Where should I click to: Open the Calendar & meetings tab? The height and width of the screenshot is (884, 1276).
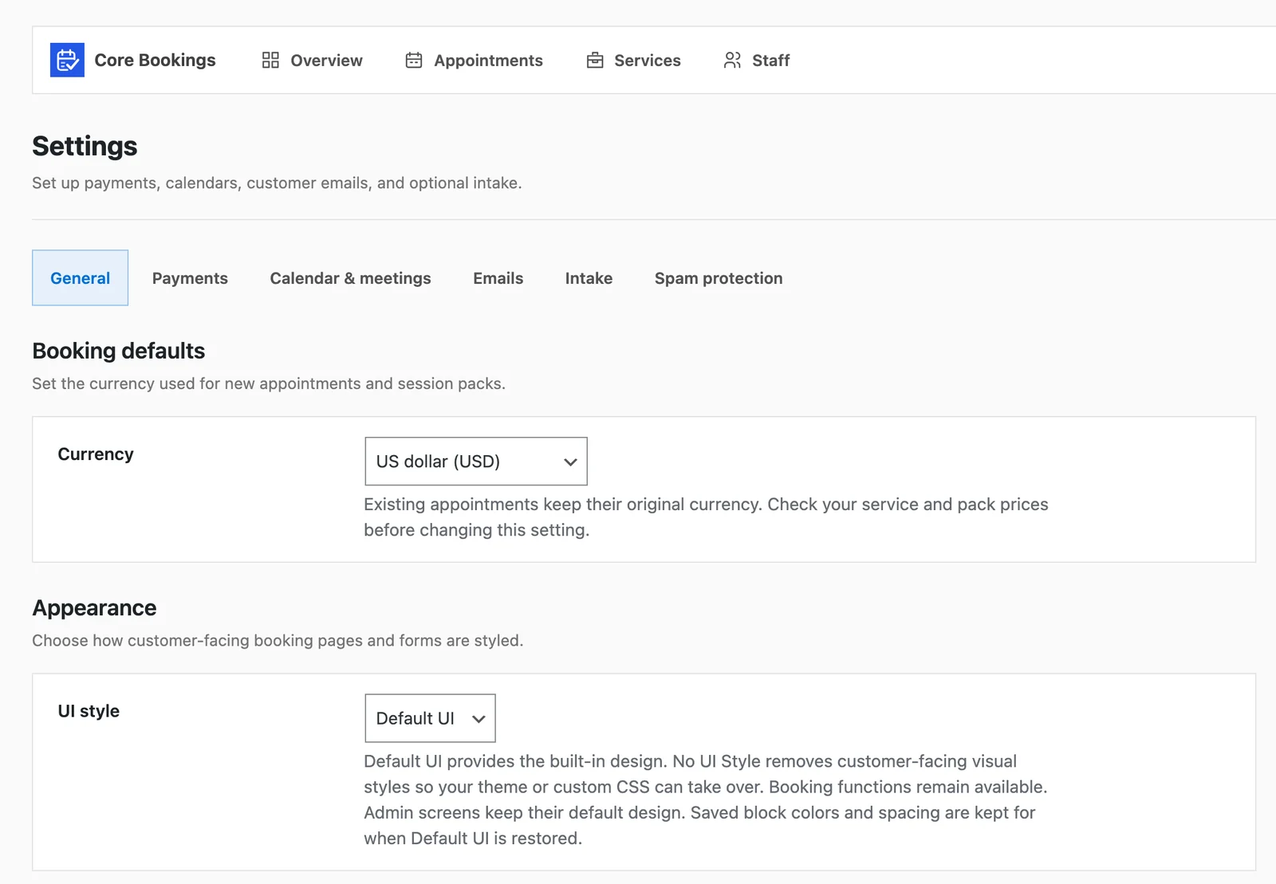(350, 277)
